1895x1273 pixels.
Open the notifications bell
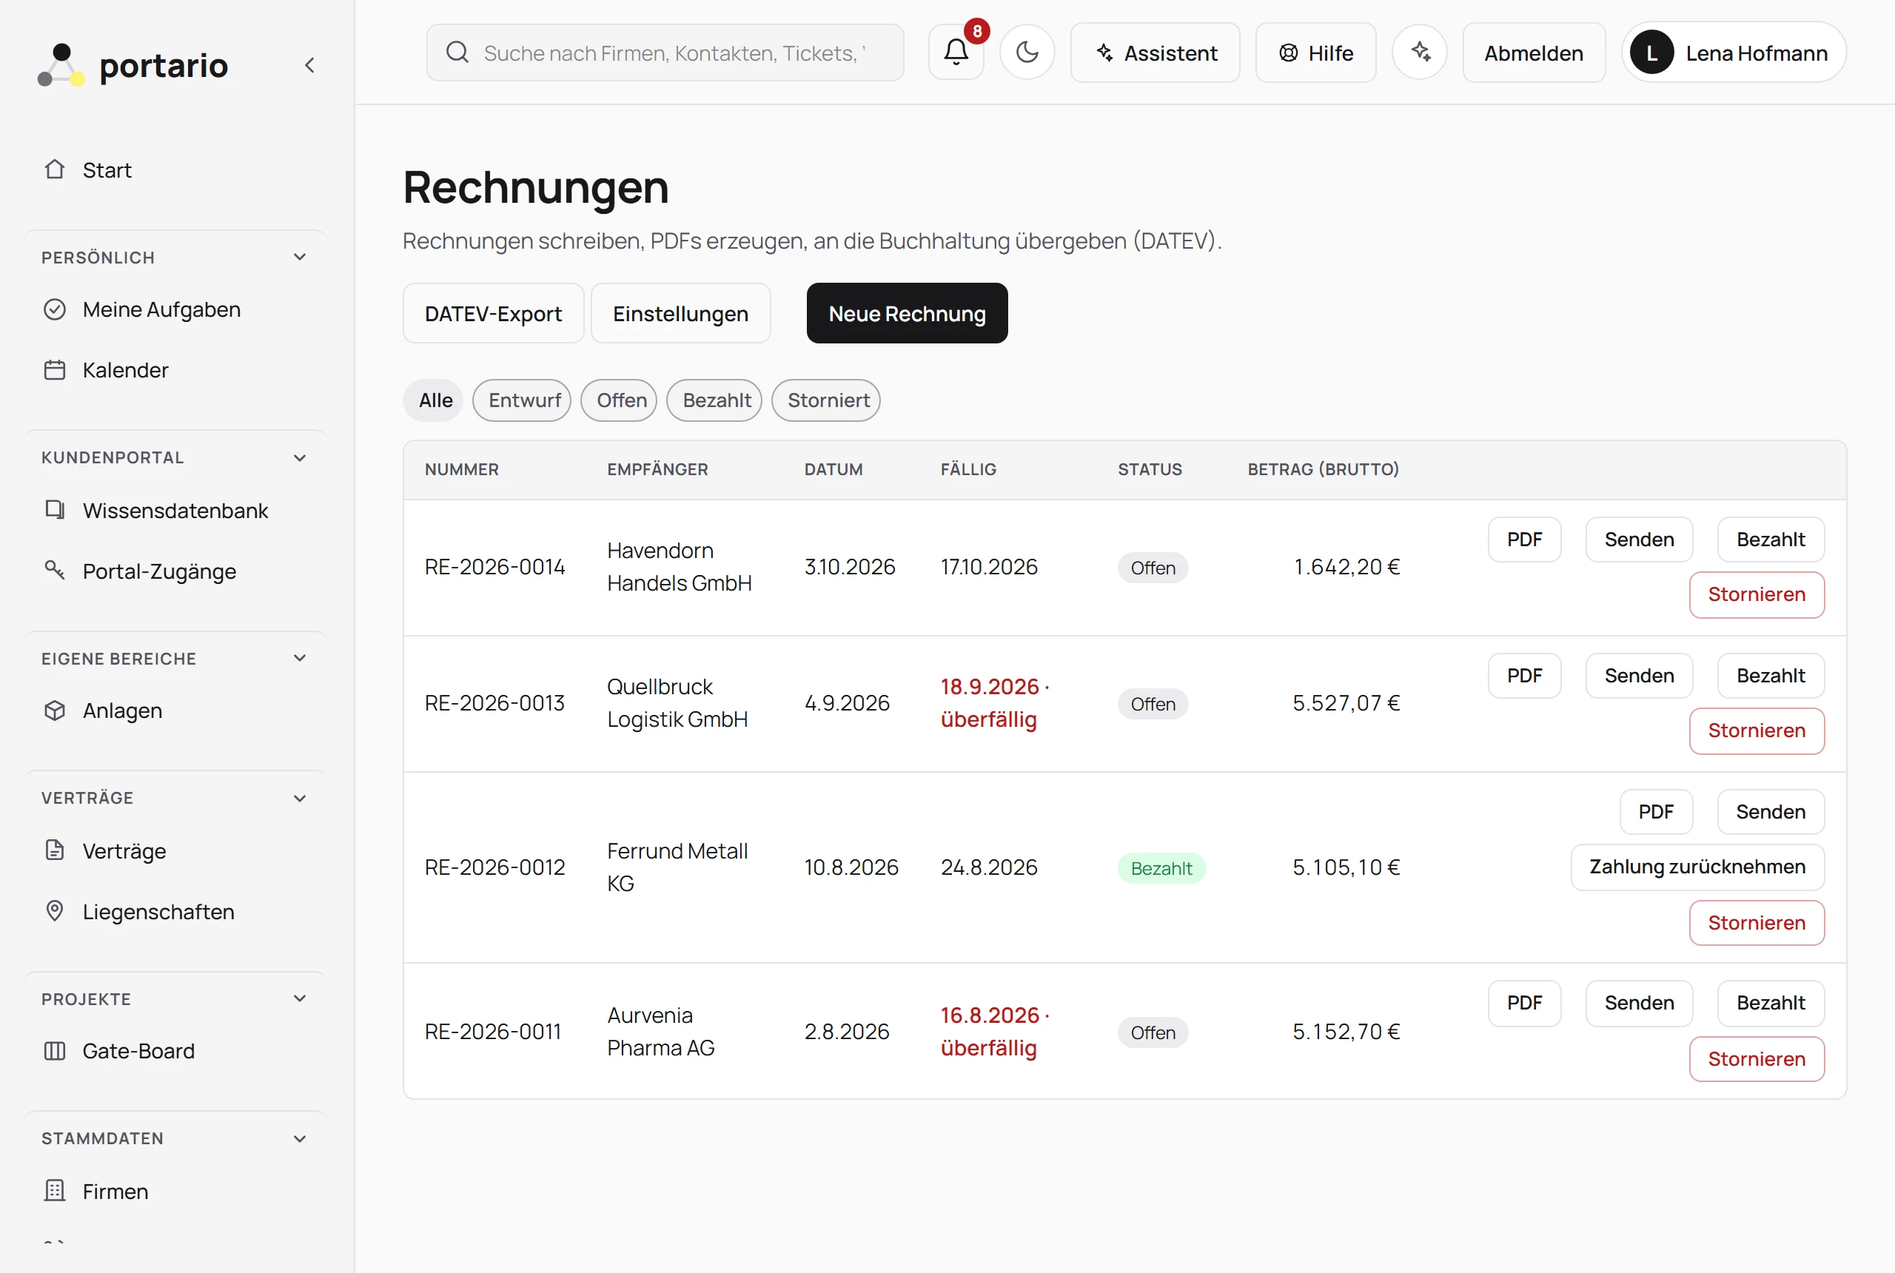pyautogui.click(x=956, y=53)
